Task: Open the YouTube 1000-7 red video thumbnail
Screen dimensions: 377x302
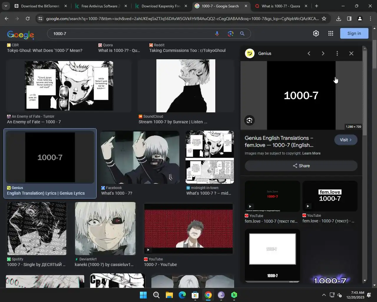Action: (188, 229)
